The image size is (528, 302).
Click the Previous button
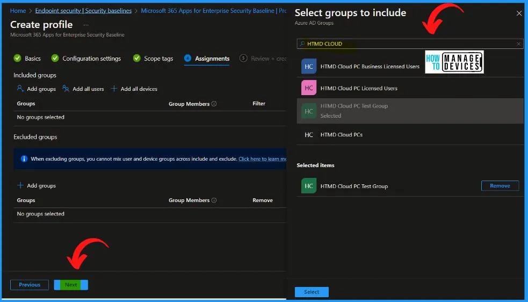pos(30,285)
